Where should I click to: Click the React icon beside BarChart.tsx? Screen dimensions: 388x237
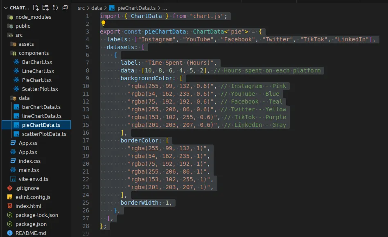pyautogui.click(x=16, y=62)
